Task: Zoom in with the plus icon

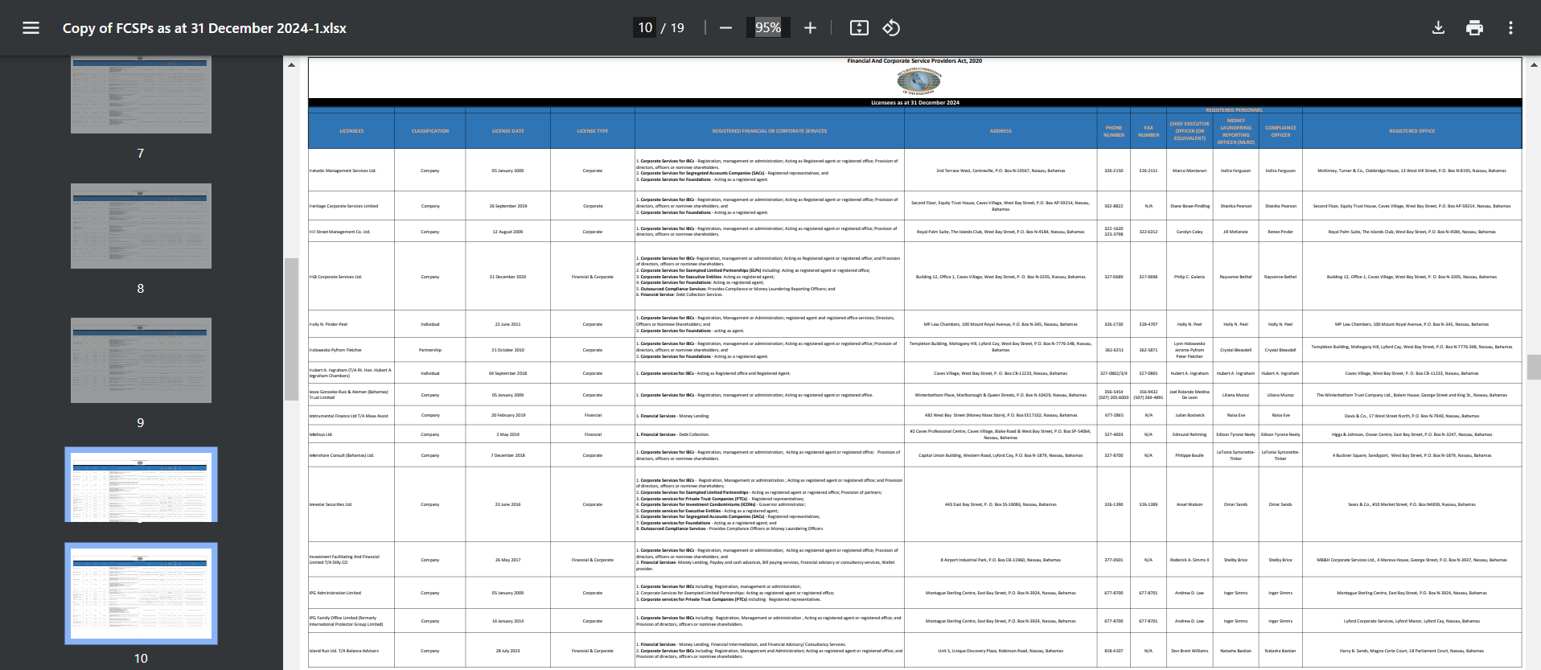Action: pyautogui.click(x=810, y=28)
